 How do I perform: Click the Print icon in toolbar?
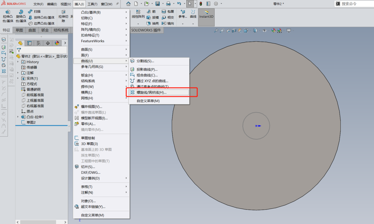point(168,4)
